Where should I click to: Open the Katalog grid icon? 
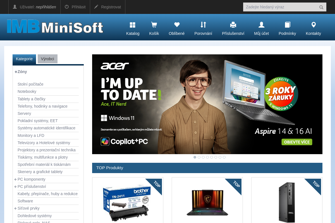[133, 25]
